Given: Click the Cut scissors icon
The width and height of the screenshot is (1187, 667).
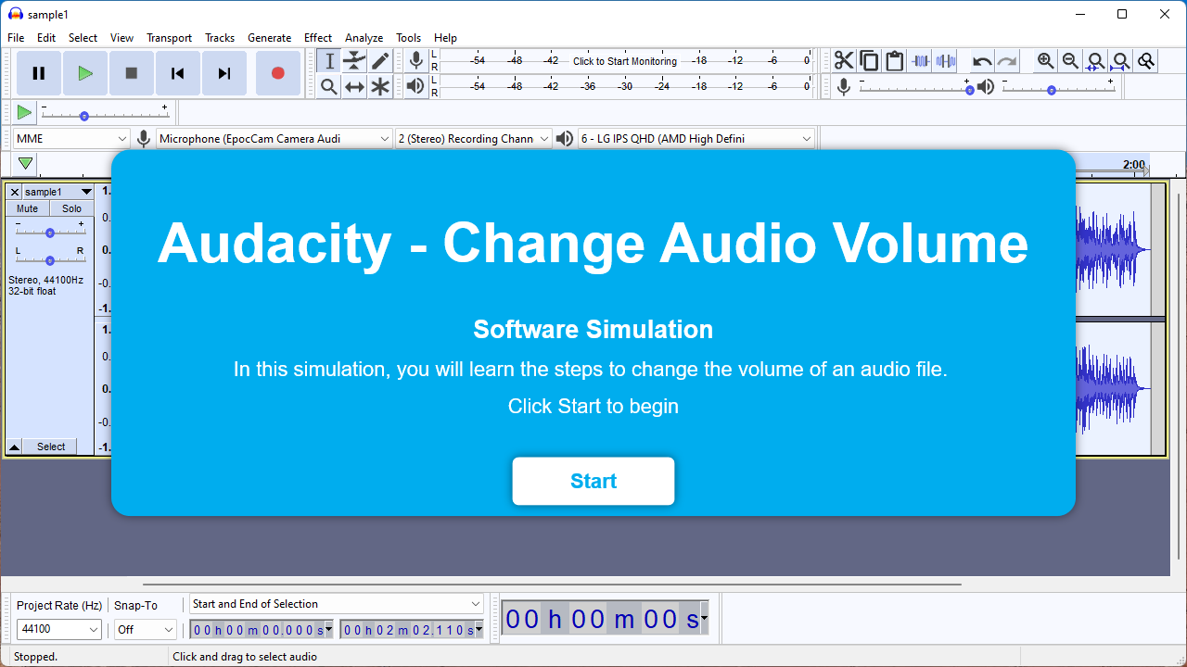Looking at the screenshot, I should pyautogui.click(x=843, y=61).
